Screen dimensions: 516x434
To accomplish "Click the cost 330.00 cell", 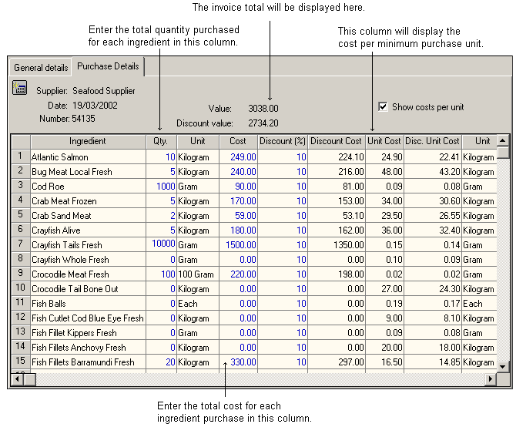I will [x=238, y=362].
